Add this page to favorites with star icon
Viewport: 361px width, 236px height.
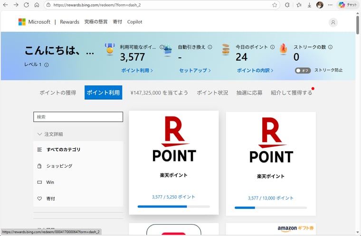point(275,5)
